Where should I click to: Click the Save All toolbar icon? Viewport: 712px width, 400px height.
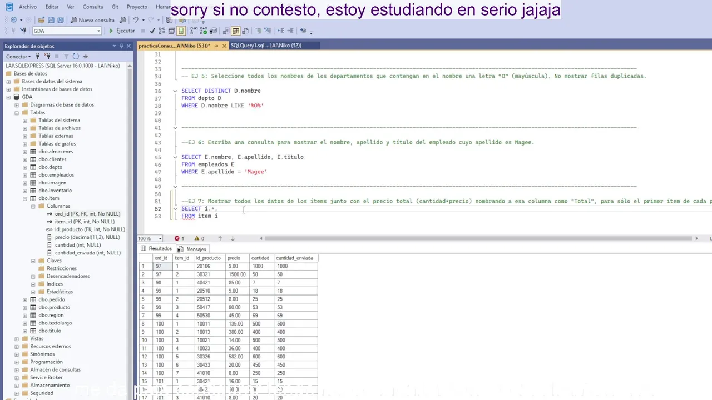[60, 20]
